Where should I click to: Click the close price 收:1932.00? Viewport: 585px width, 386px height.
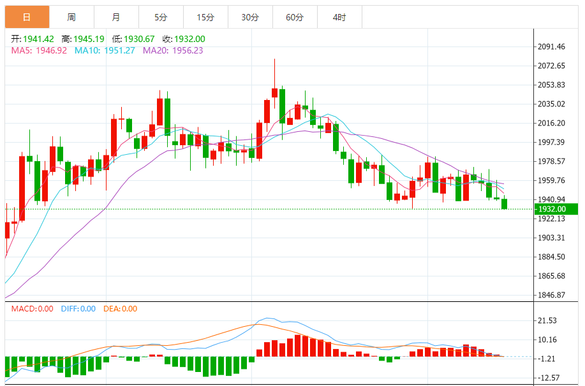184,39
